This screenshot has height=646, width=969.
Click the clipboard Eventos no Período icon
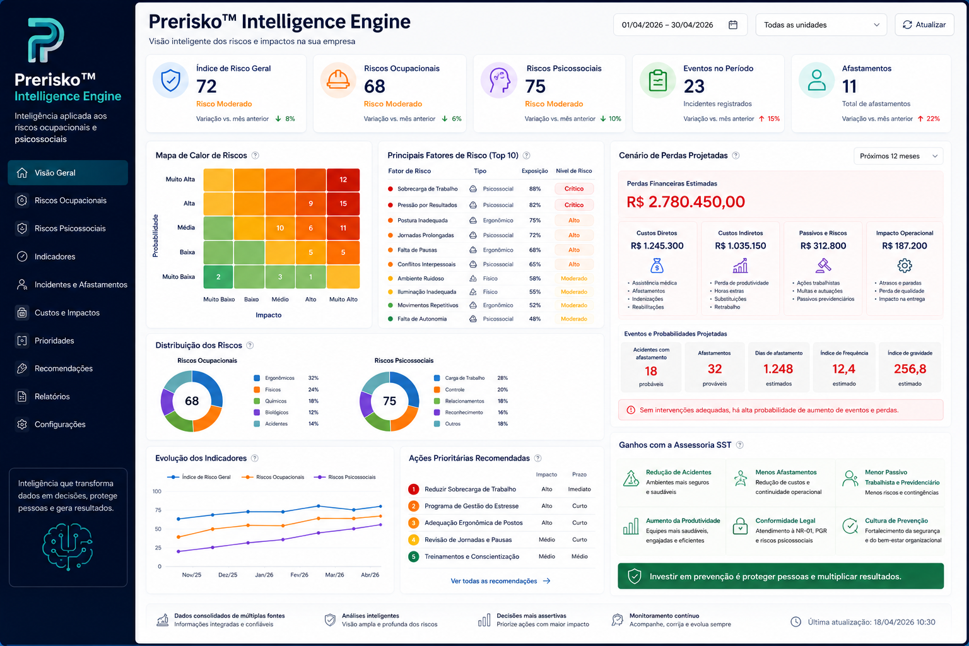pos(658,80)
